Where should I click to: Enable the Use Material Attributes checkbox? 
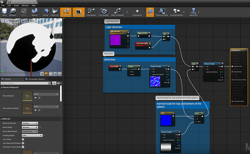click(23, 143)
